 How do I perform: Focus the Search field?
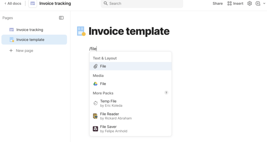coord(142,4)
